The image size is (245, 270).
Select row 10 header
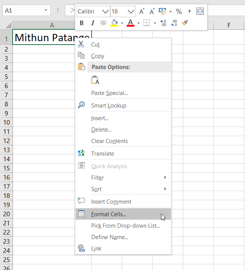point(6,122)
